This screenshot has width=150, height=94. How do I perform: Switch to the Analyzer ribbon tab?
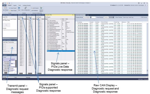tap(10, 5)
